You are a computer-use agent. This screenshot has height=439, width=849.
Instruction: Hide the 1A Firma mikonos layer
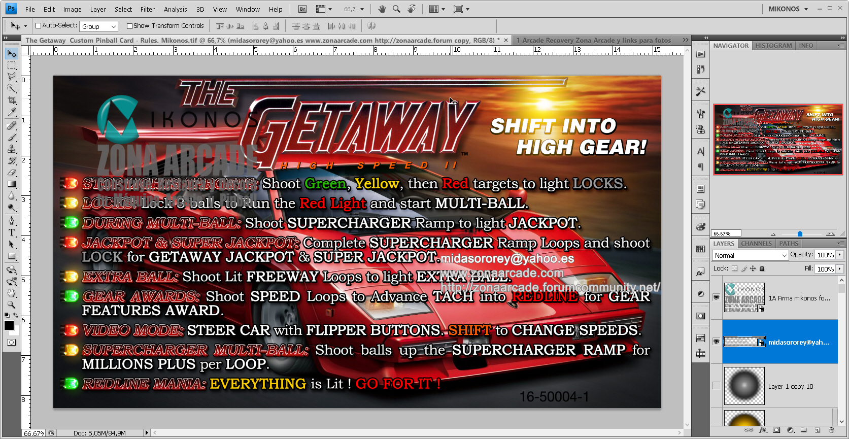716,297
